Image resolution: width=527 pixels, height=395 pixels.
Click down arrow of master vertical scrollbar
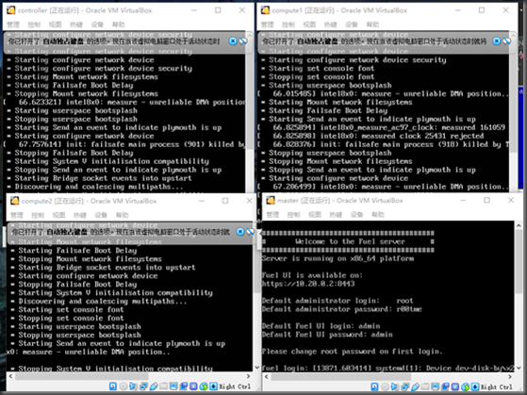click(x=519, y=368)
